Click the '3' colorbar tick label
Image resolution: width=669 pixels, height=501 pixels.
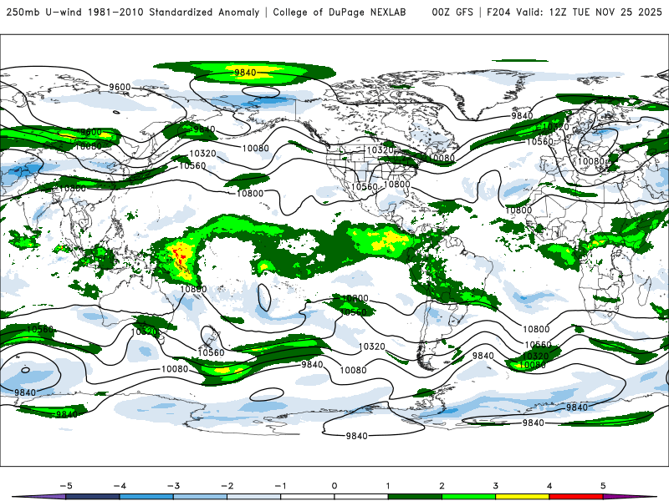click(x=495, y=486)
